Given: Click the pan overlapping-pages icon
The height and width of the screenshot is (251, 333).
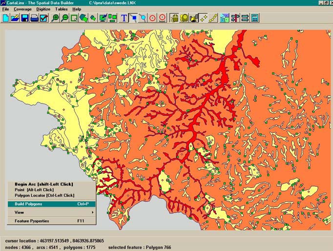Looking at the screenshot, I should [x=83, y=18].
